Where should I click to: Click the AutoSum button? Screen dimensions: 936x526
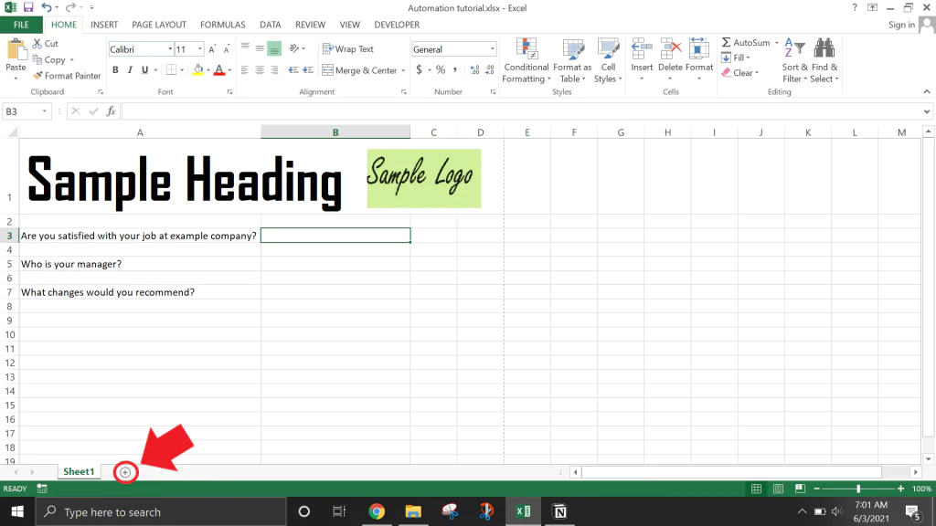746,42
